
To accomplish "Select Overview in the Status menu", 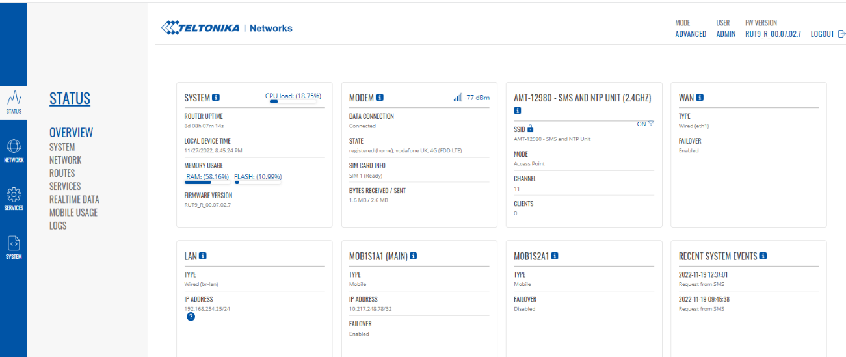I will click(x=71, y=133).
